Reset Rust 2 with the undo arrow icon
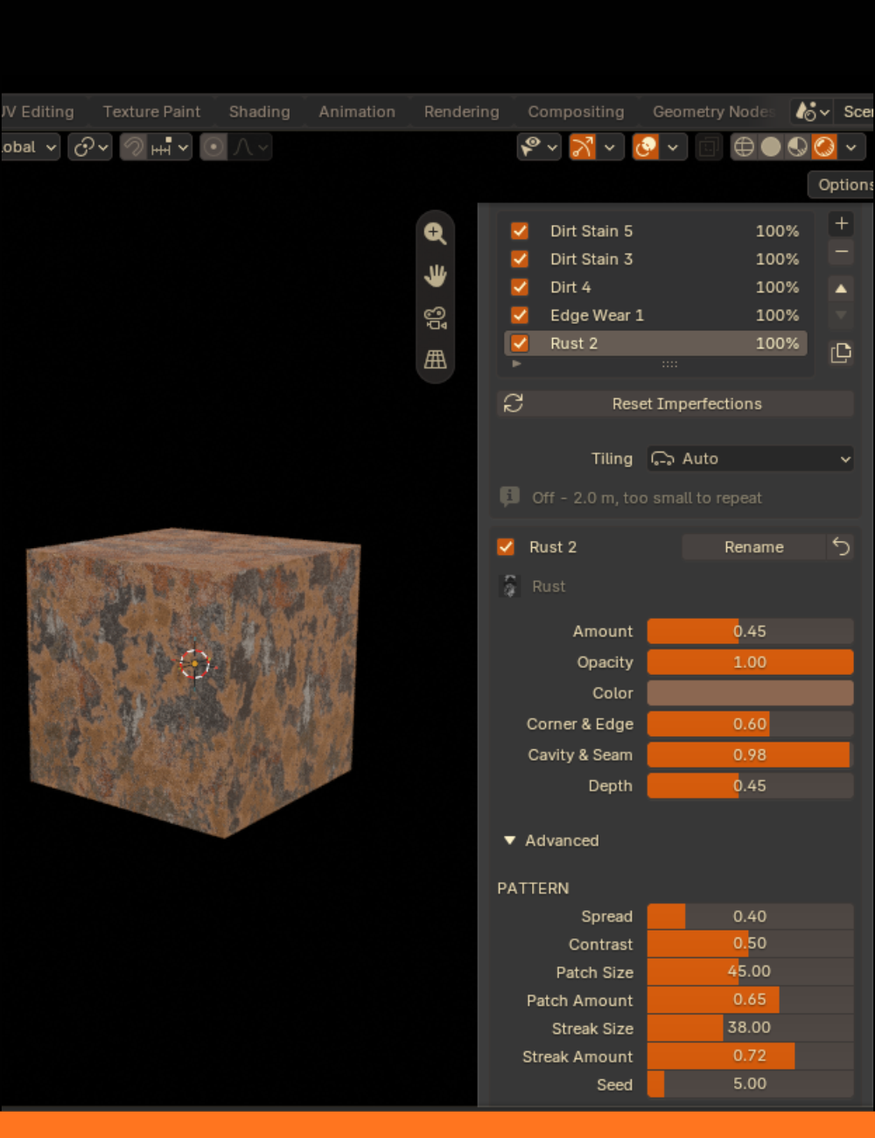 [x=841, y=547]
